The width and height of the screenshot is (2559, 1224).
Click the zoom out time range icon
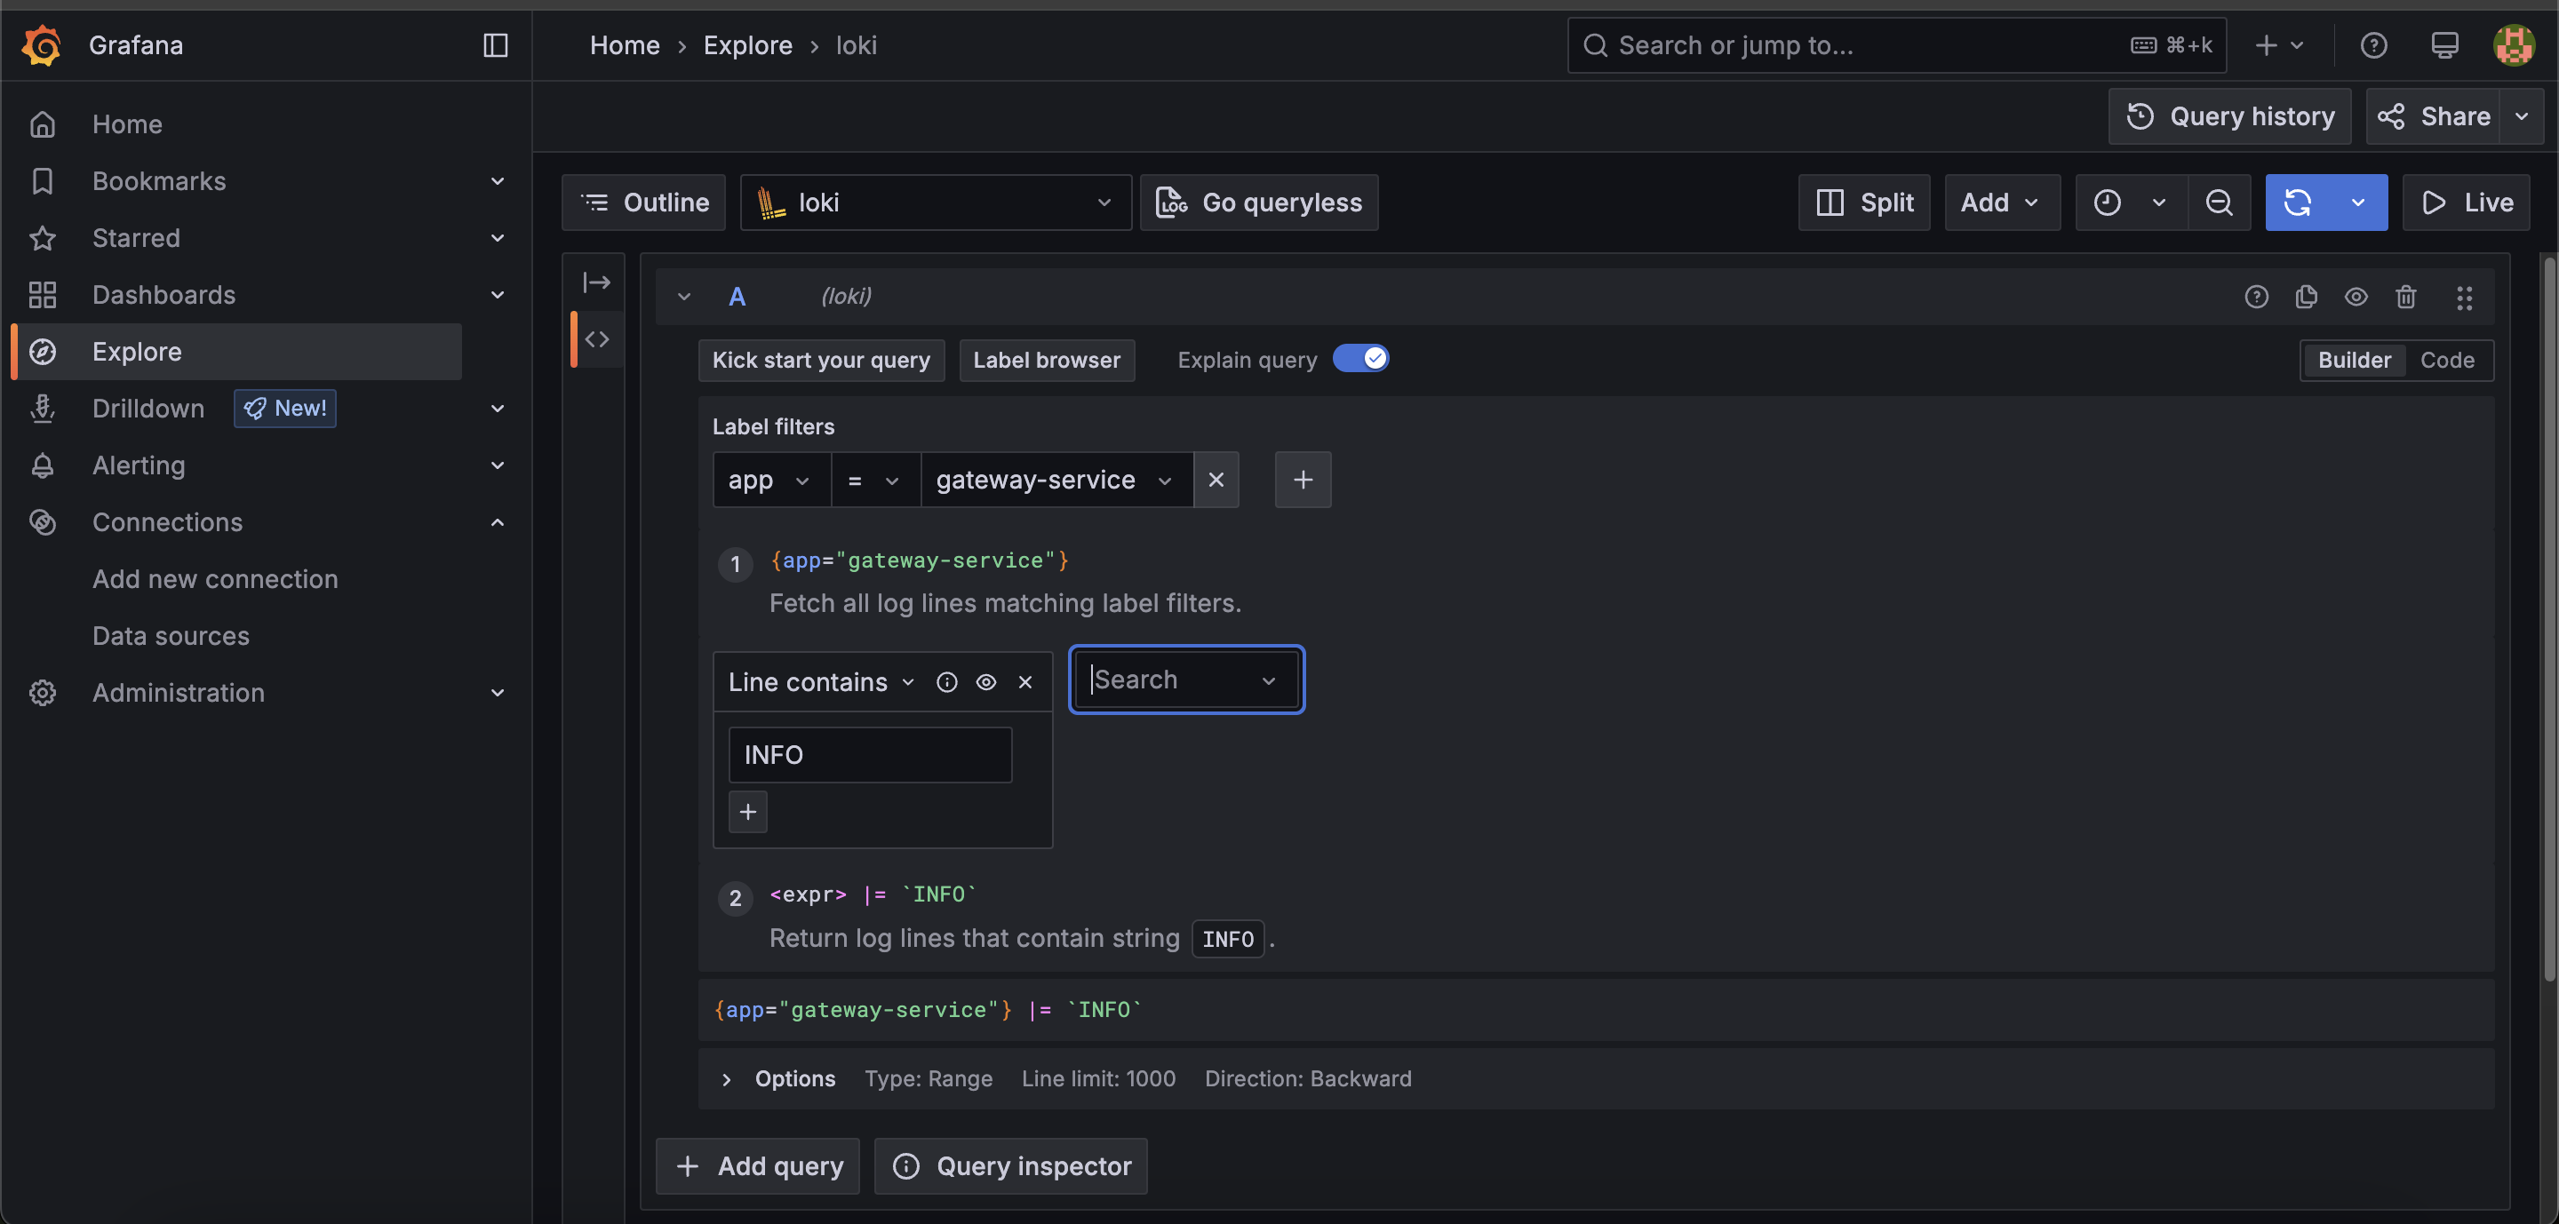point(2219,203)
